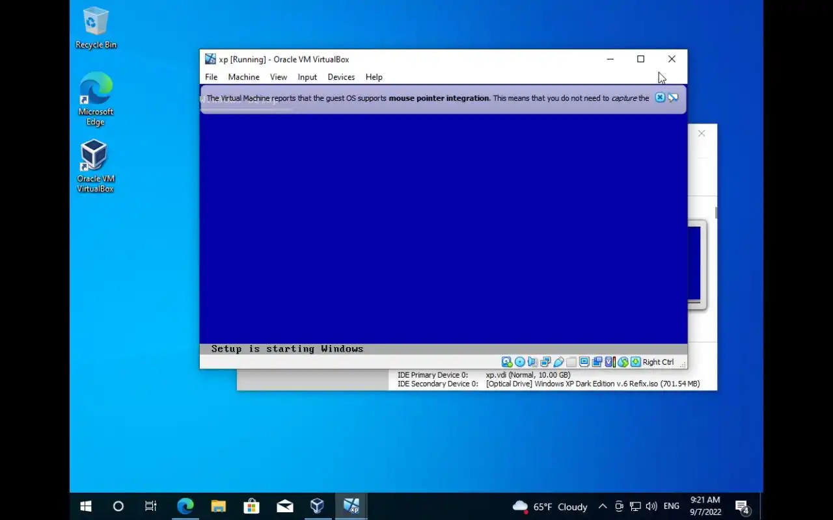Click the ENG input language indicator
The image size is (833, 520).
tap(672, 506)
